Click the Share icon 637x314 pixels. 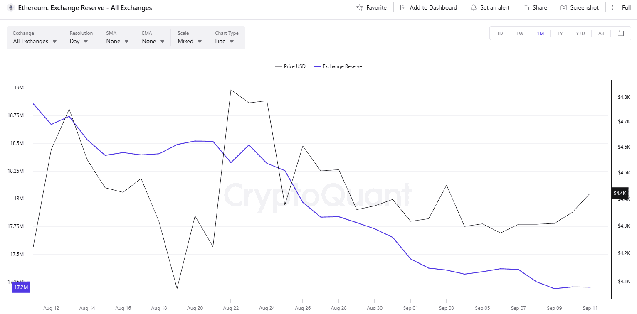(x=526, y=7)
